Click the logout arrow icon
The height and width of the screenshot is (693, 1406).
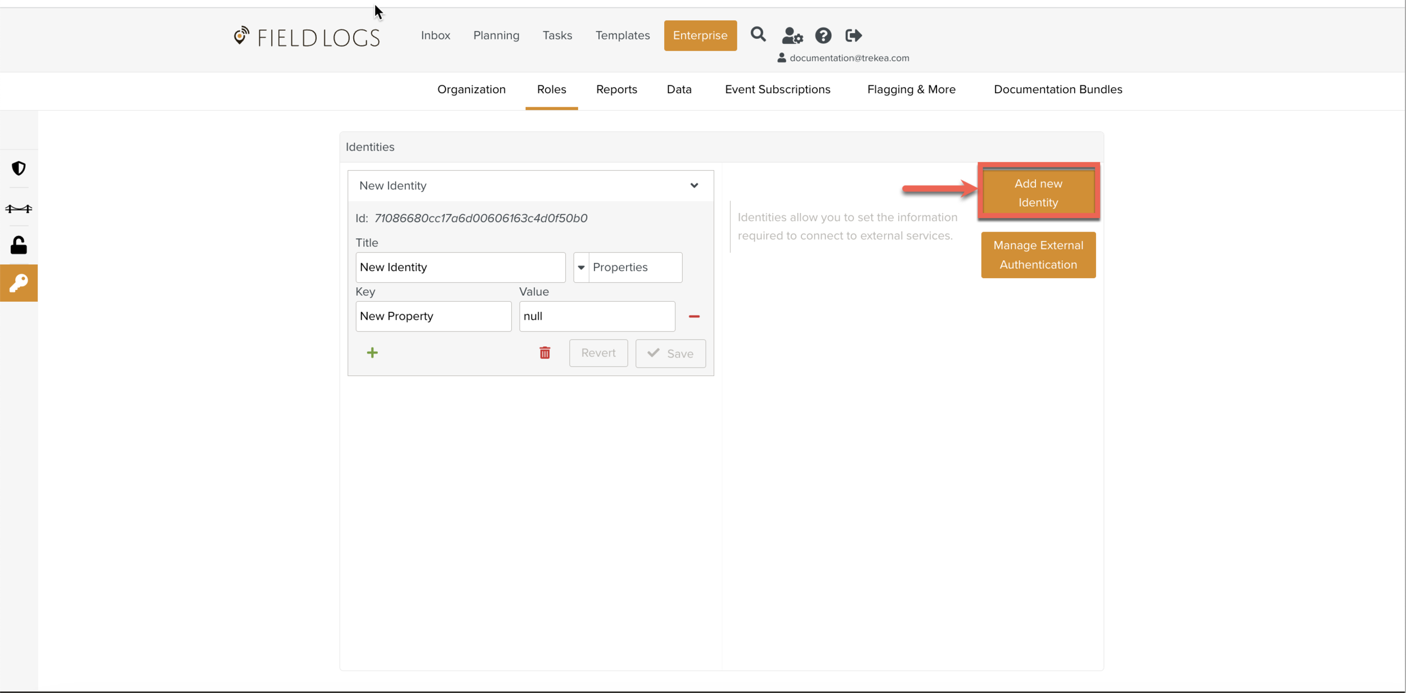click(853, 35)
